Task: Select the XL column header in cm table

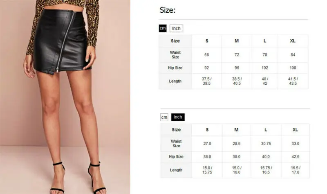Action: (x=293, y=41)
